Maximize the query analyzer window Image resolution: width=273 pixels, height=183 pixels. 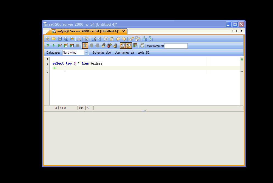[235, 24]
